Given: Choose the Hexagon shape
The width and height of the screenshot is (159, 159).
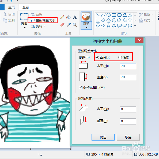Looking at the screenshot, I should [114, 20].
